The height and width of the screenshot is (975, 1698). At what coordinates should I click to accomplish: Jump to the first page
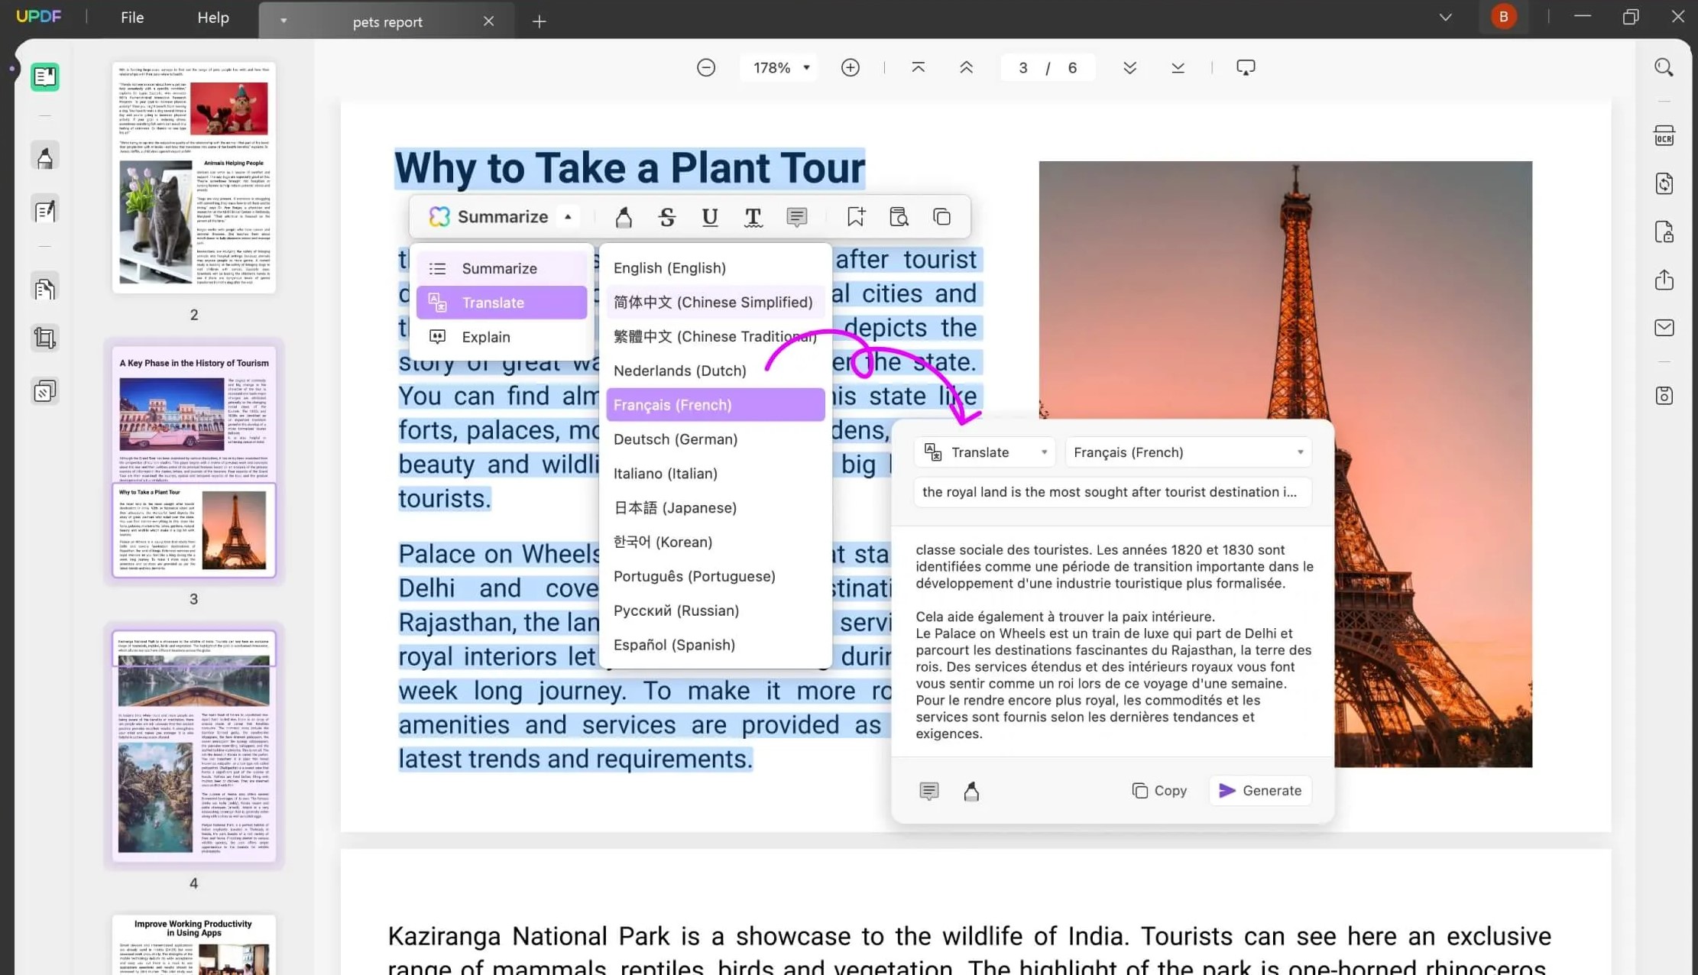[918, 67]
